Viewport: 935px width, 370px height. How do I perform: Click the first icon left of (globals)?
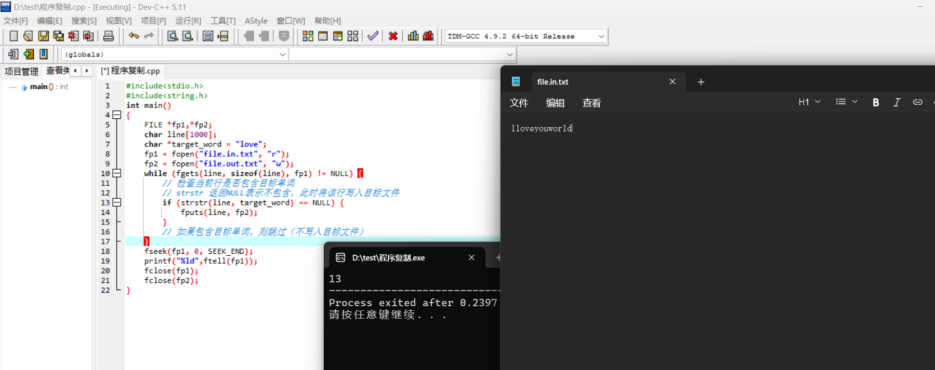click(x=14, y=54)
